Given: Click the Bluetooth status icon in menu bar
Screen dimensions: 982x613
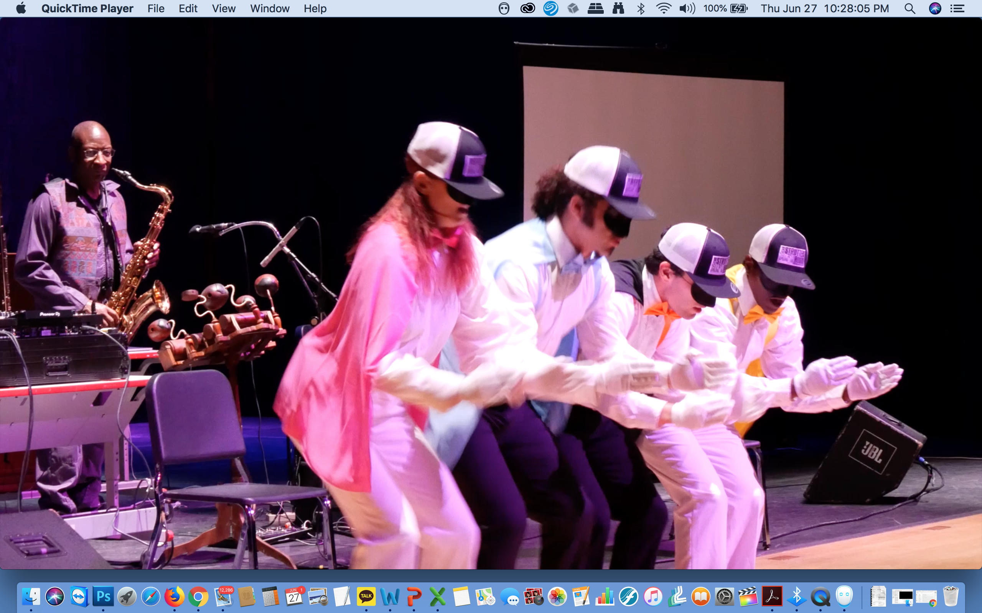Looking at the screenshot, I should coord(641,8).
